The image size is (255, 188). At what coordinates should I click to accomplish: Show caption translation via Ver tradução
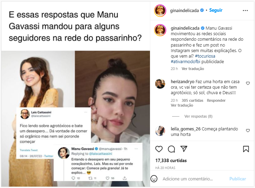[x=193, y=69]
